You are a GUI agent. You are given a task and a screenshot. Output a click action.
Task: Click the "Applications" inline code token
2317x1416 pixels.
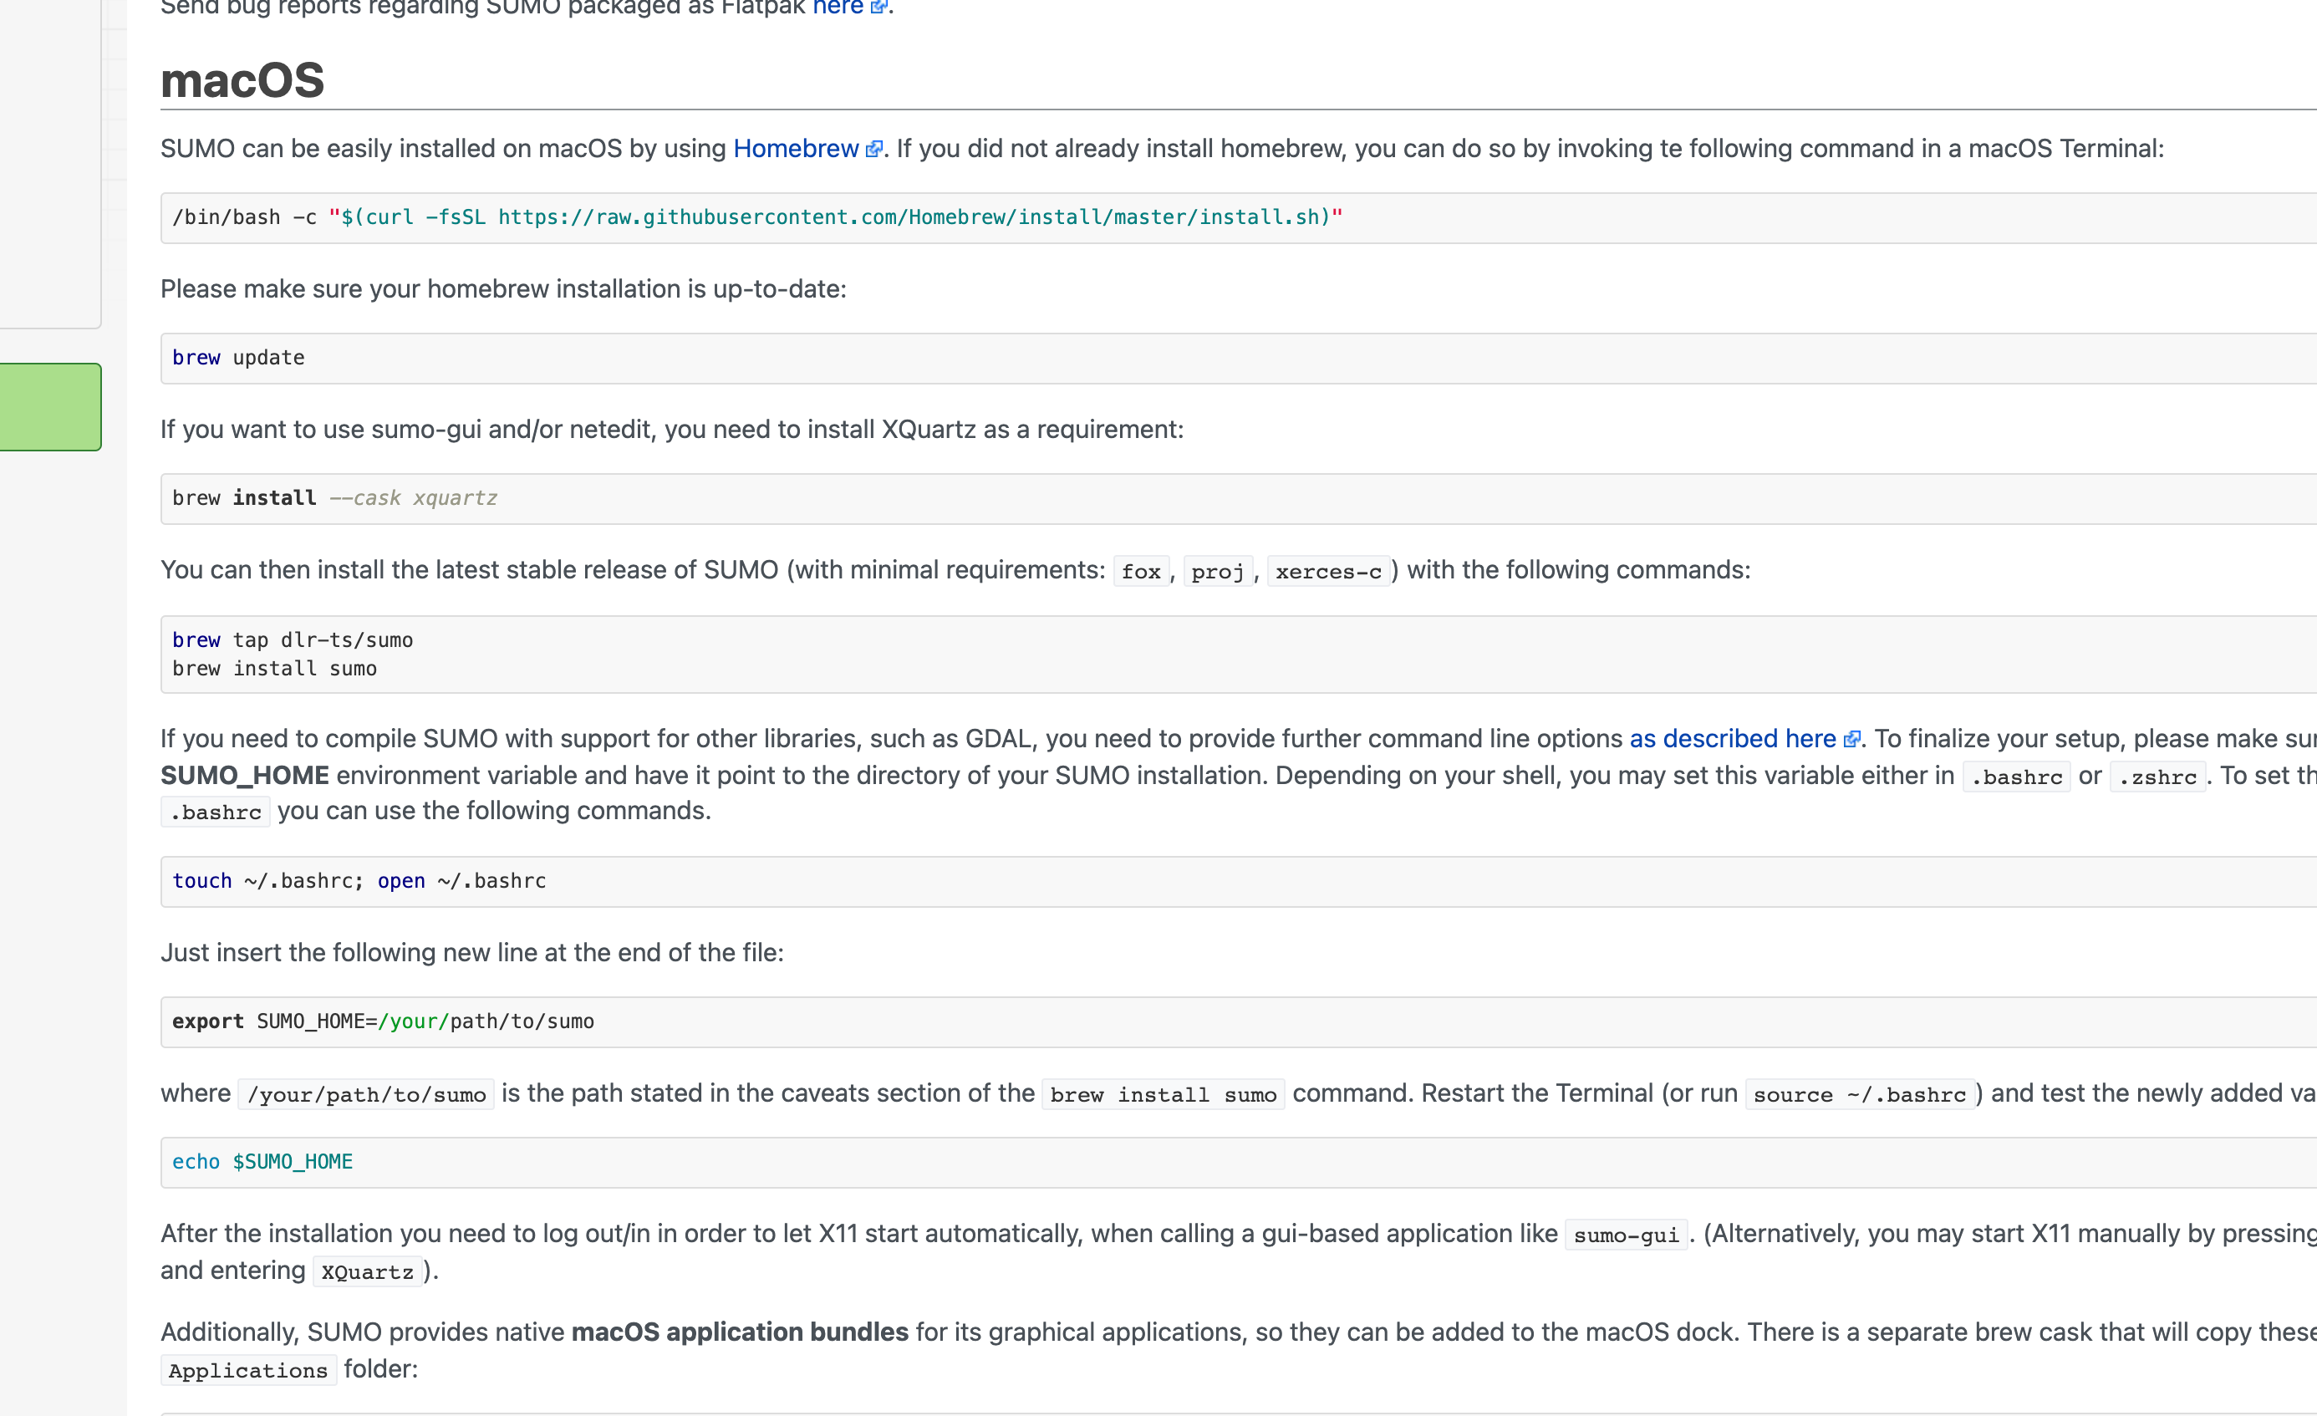tap(248, 1370)
